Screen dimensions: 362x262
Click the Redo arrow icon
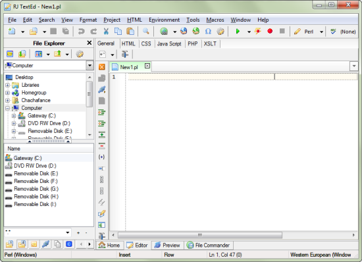pos(93,31)
